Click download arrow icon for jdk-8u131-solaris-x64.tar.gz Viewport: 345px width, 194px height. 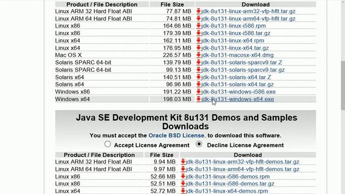[x=198, y=84]
